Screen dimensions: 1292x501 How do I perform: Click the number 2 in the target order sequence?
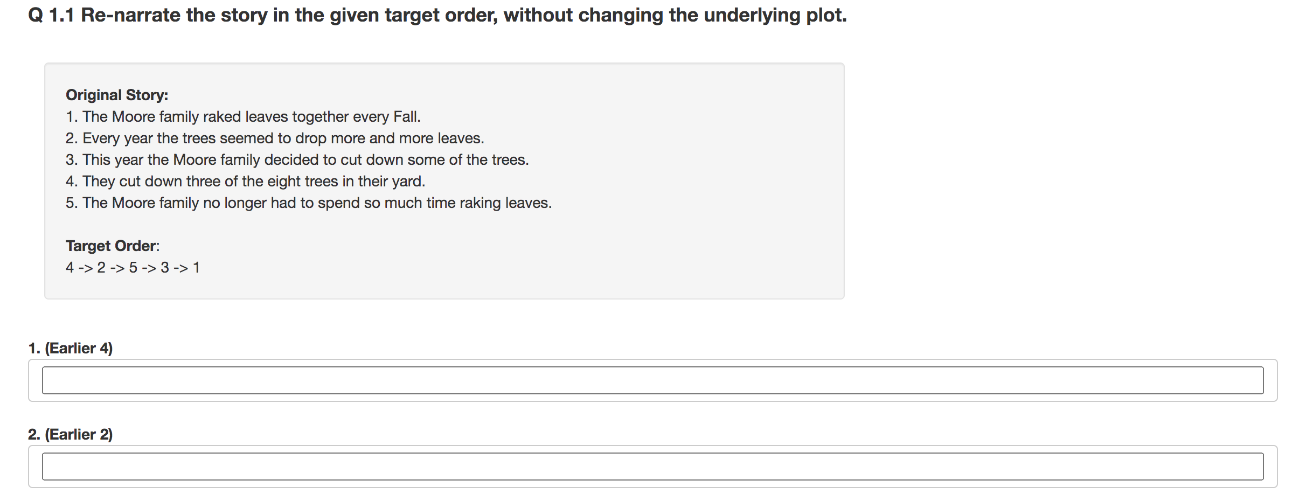coord(101,268)
